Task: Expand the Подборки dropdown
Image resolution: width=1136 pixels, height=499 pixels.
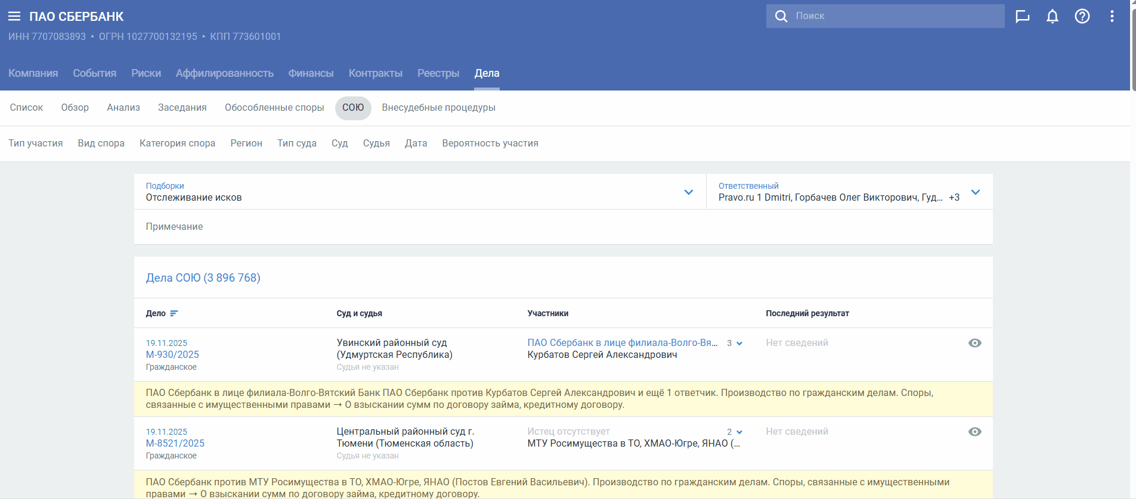Action: tap(689, 192)
